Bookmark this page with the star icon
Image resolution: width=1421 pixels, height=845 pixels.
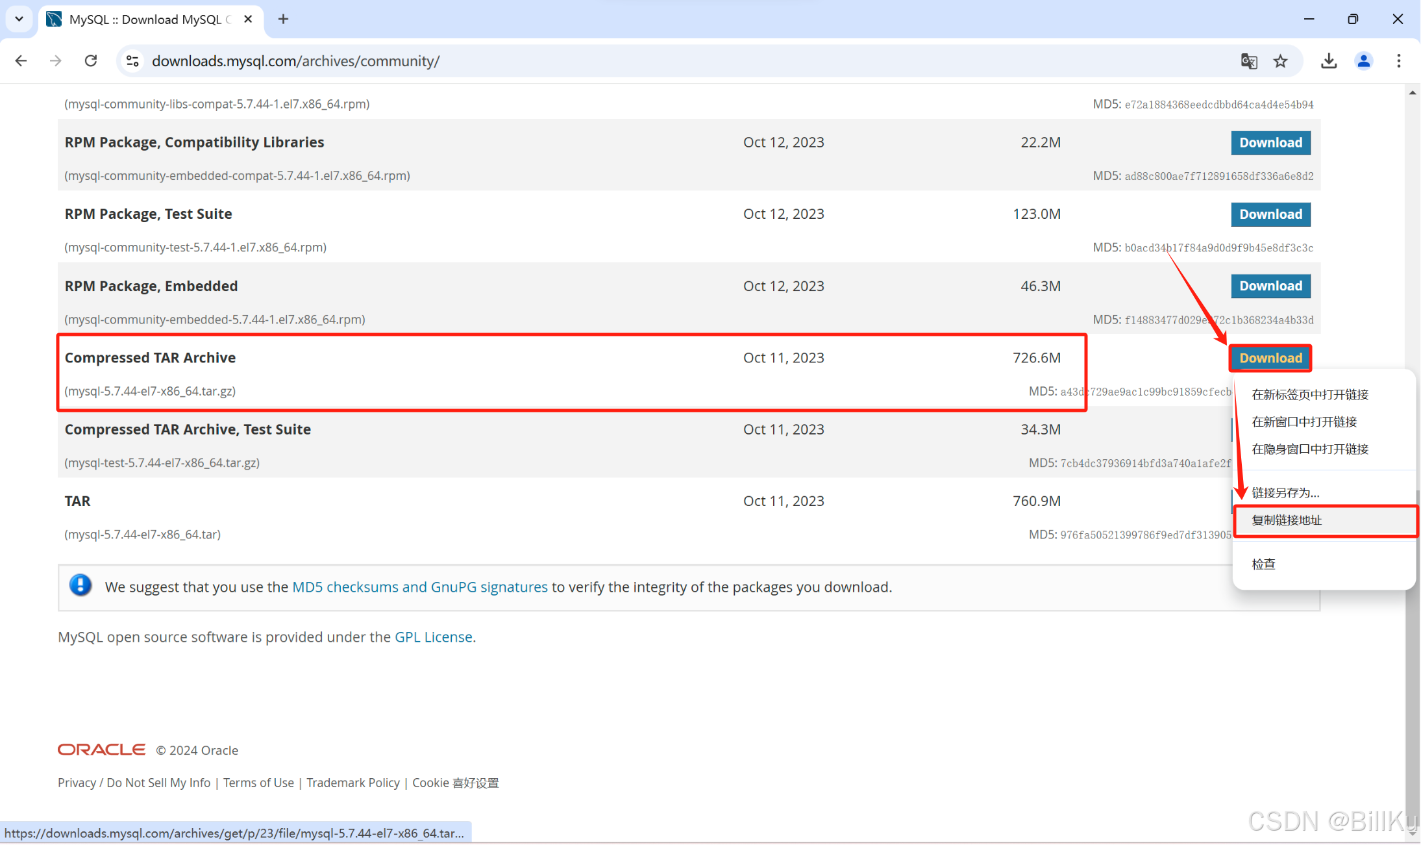[1280, 61]
